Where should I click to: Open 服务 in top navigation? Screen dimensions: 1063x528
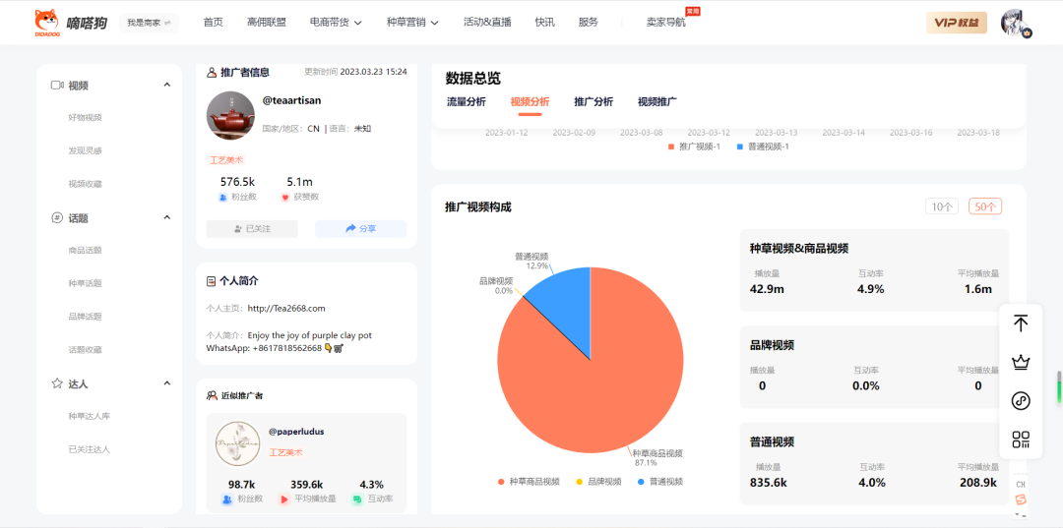tap(589, 23)
